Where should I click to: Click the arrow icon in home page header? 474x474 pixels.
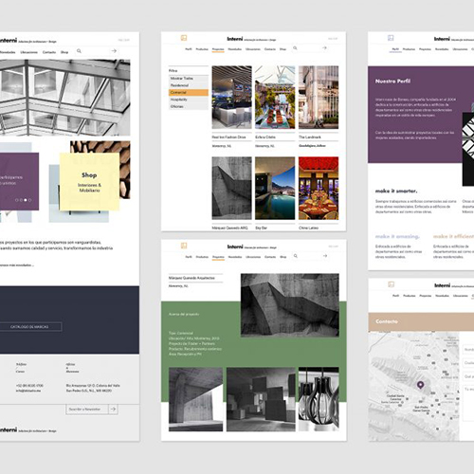click(x=114, y=51)
